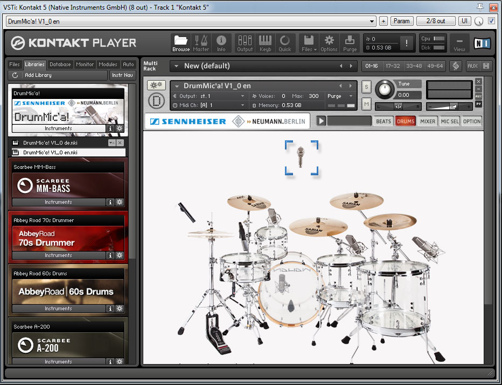This screenshot has width=502, height=385.
Task: Mute the DrumMic'a! instrument
Action: coord(366,104)
